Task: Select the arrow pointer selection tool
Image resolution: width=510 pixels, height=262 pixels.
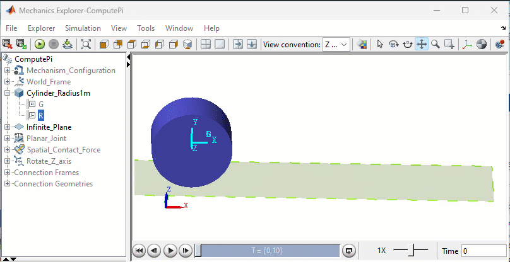Action: 379,44
